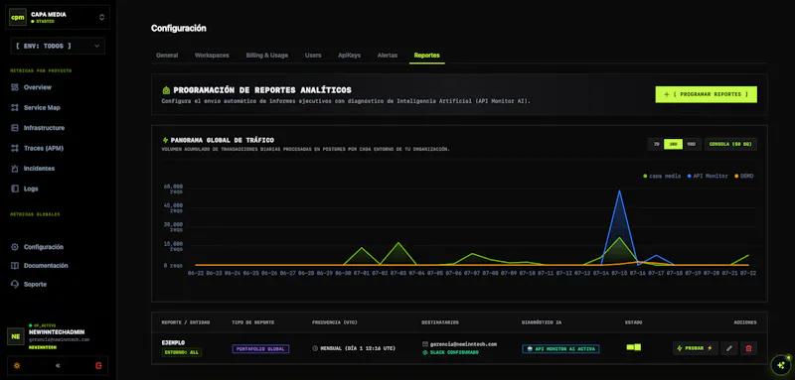Click the 06-22 date label on axis
The height and width of the screenshot is (380, 795).
tap(196, 273)
